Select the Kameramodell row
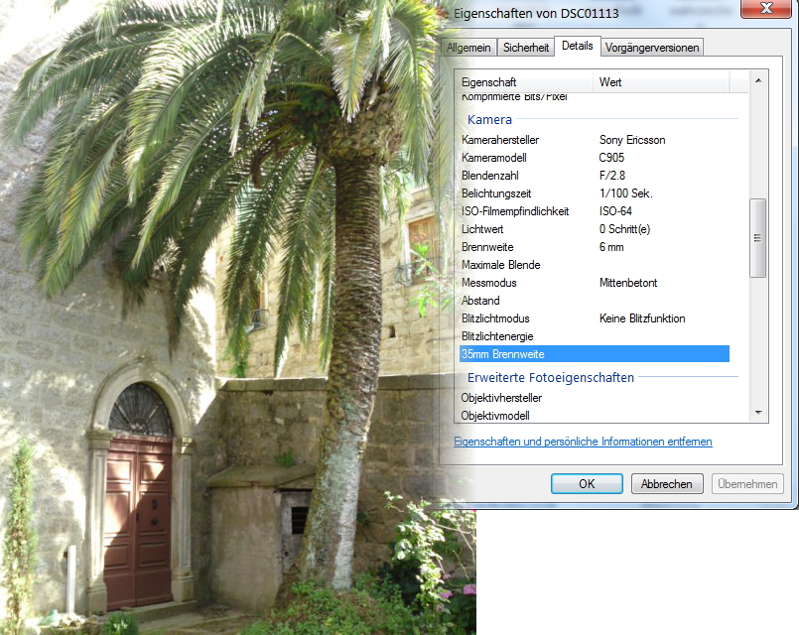The width and height of the screenshot is (799, 635). 595,158
